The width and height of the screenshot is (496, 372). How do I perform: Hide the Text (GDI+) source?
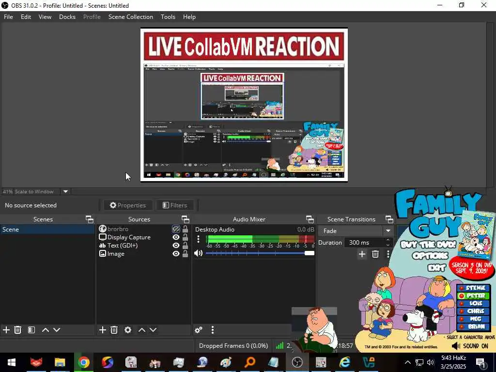176,246
